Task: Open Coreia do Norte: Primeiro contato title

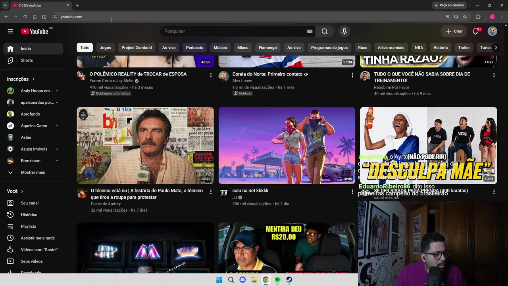Action: (270, 74)
